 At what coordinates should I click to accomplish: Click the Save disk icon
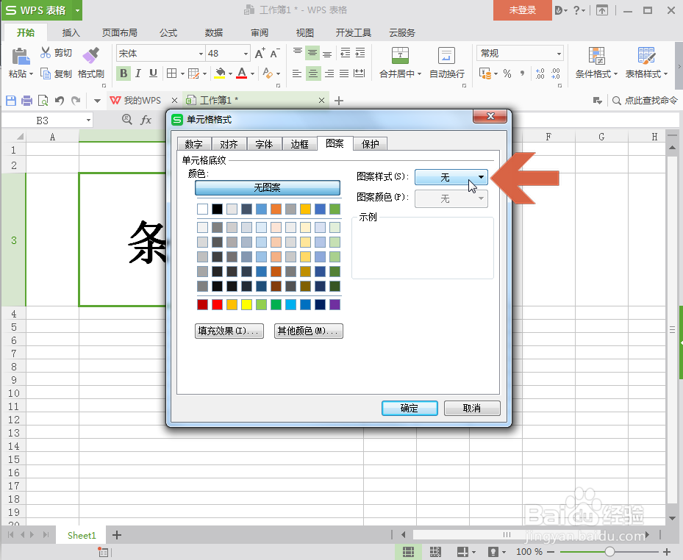coord(11,101)
